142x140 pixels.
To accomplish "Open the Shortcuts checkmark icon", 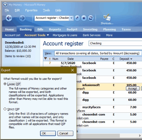I will click(x=107, y=17).
